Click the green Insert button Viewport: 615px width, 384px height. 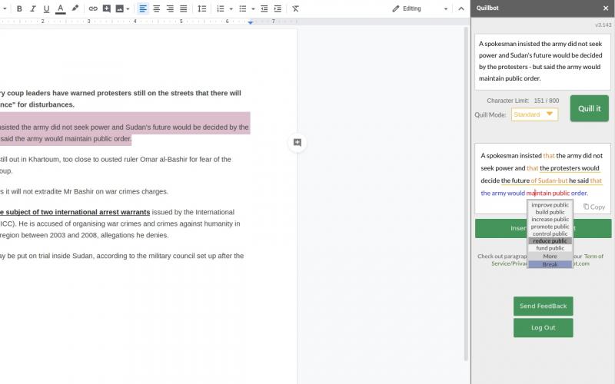click(543, 228)
